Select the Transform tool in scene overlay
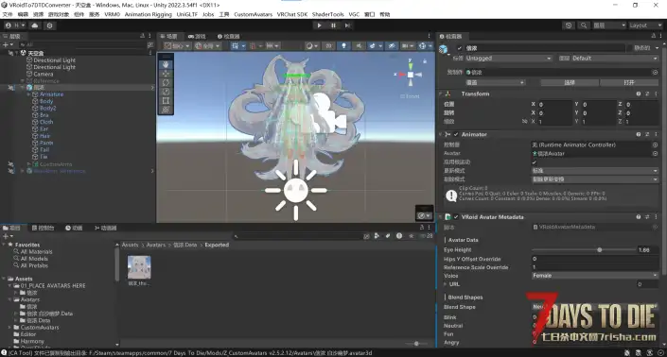 166,110
